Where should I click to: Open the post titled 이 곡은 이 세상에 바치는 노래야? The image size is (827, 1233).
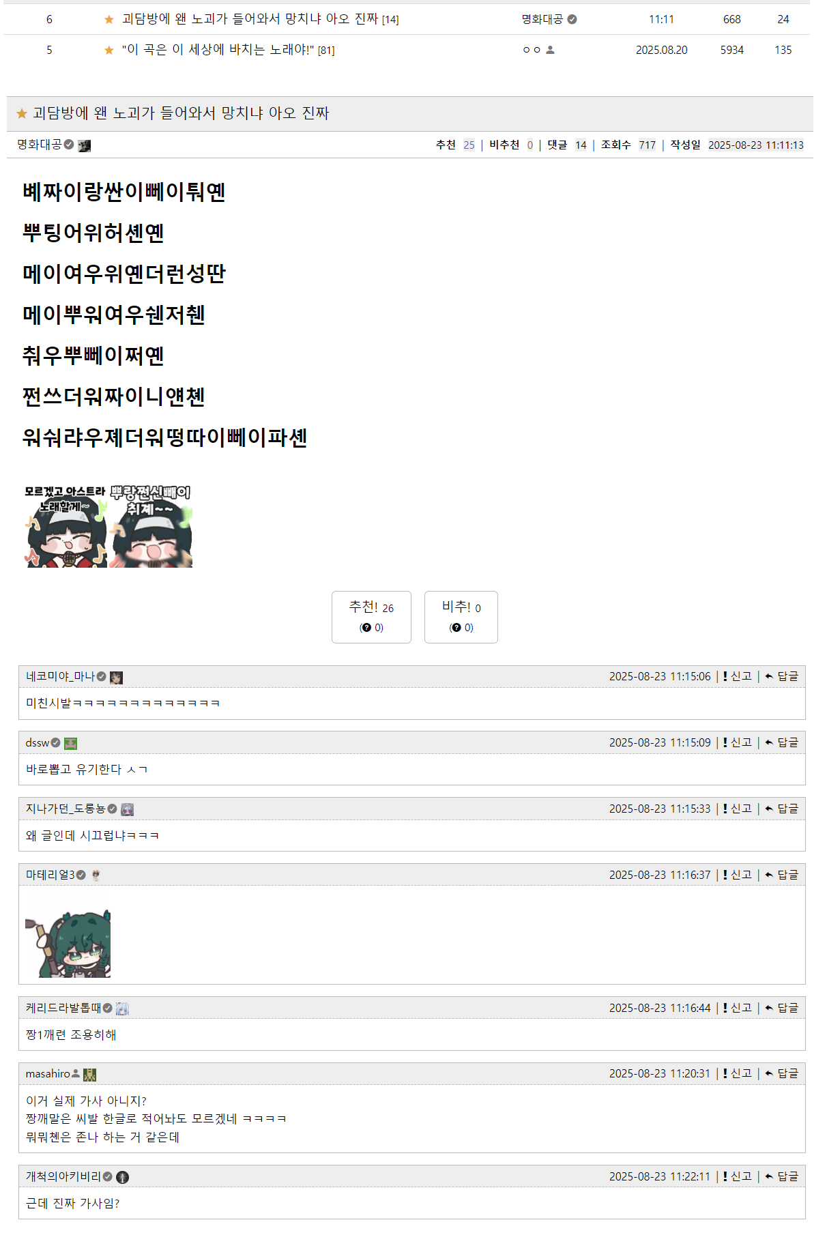pos(218,50)
